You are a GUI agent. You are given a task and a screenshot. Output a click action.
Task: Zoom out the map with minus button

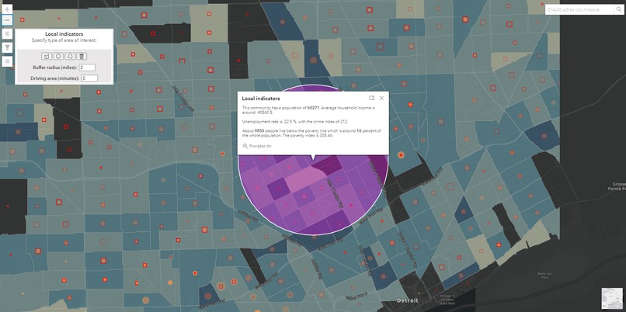pos(8,20)
